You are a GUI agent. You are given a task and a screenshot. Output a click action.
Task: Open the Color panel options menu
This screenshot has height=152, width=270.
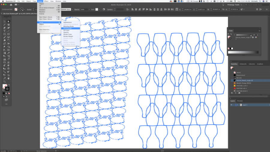tap(259, 31)
